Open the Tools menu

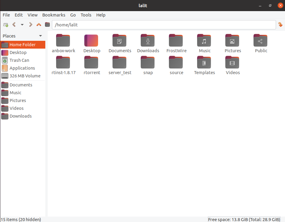86,15
